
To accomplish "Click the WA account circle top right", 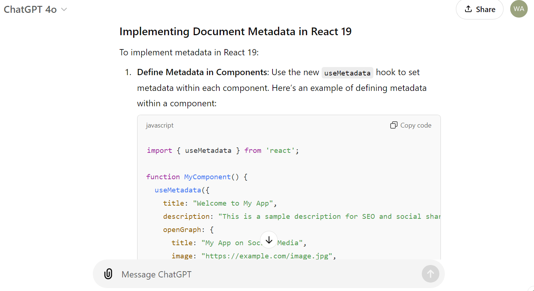I will coord(519,9).
